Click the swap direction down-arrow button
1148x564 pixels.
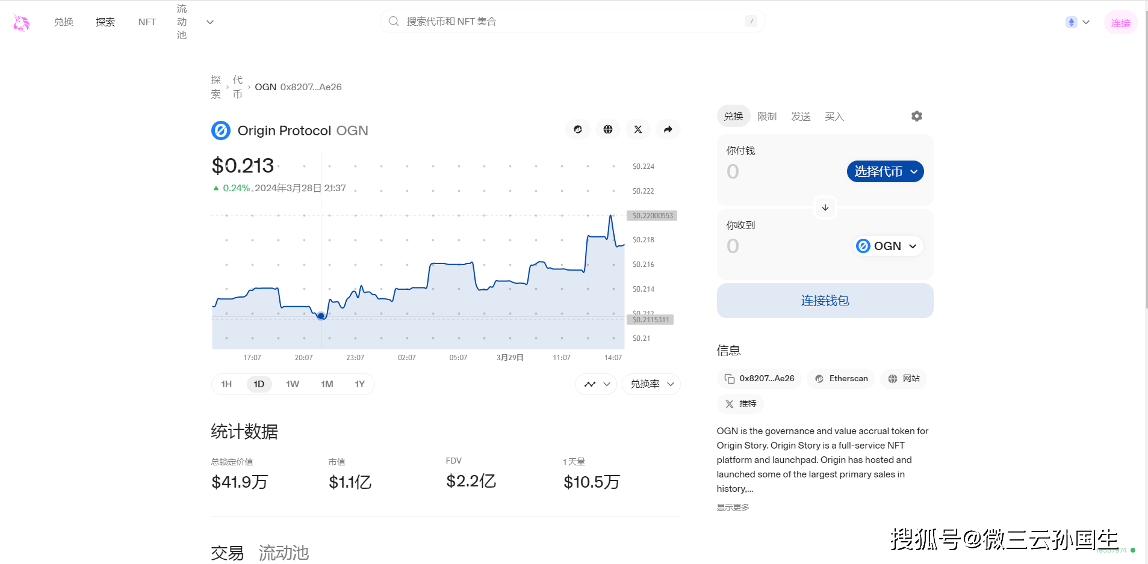825,207
